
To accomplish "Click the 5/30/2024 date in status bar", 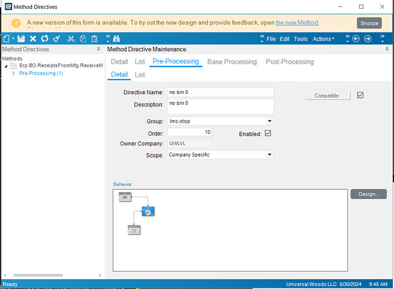I will pyautogui.click(x=350, y=284).
